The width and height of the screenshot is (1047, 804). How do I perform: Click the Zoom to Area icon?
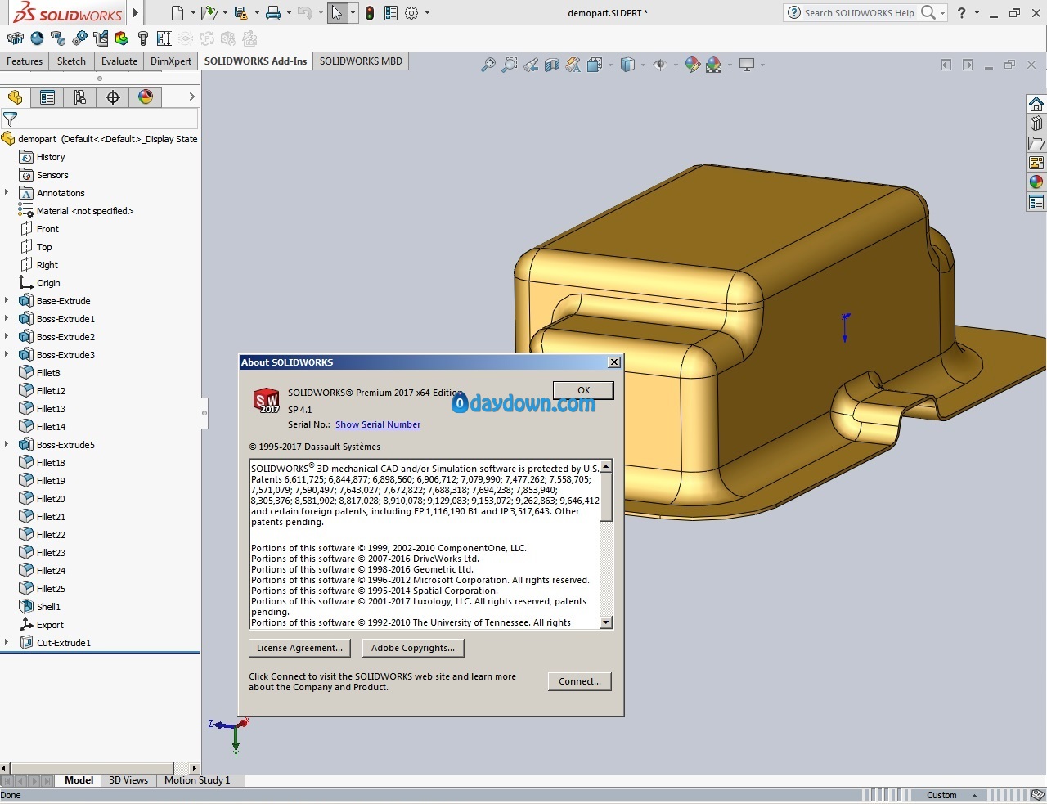pos(510,65)
